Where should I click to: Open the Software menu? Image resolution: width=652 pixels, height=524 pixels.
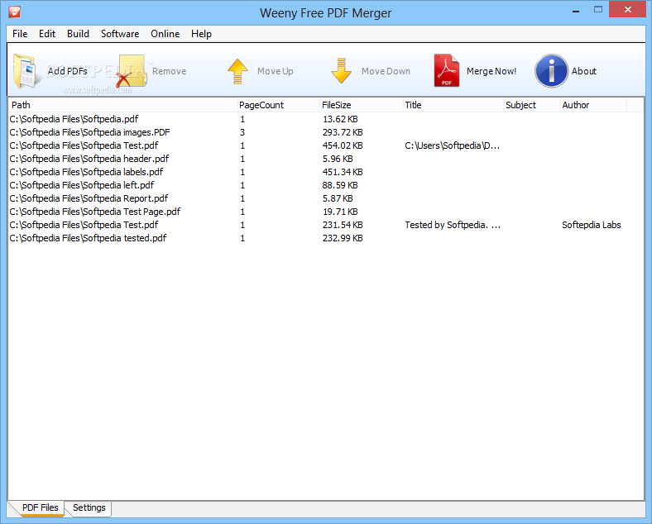[x=120, y=34]
